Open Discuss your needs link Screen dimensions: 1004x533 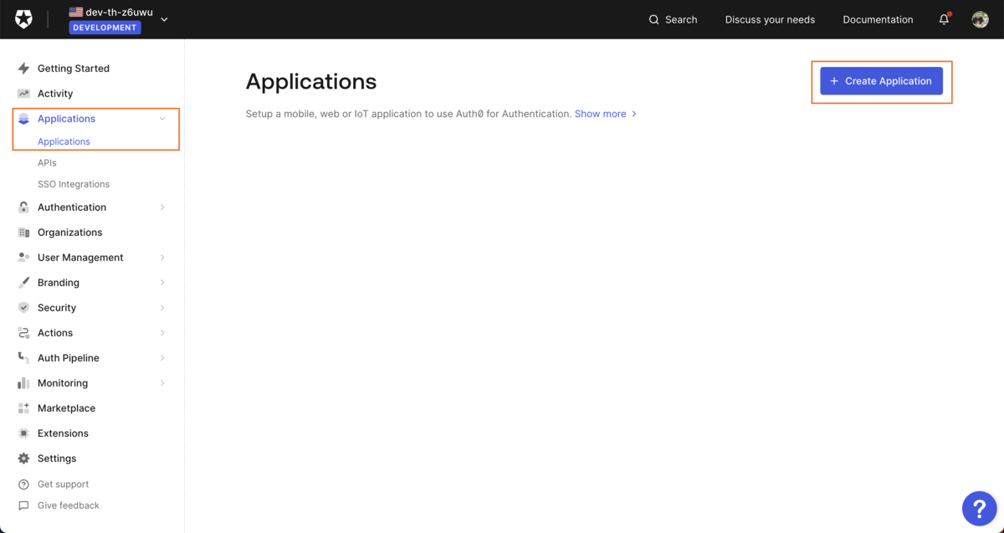770,19
